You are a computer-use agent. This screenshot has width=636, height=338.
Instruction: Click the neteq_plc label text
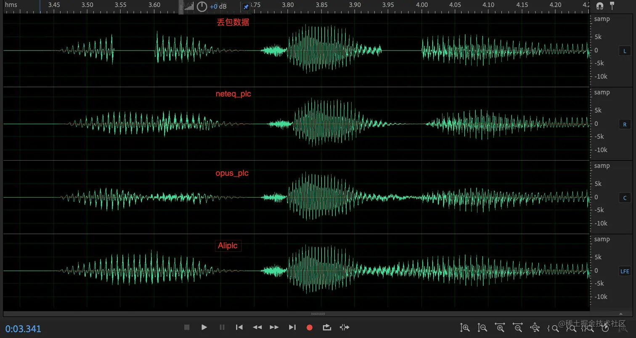click(233, 94)
